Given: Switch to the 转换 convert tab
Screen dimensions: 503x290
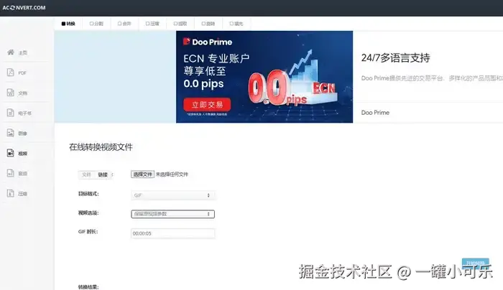Looking at the screenshot, I should 68,24.
